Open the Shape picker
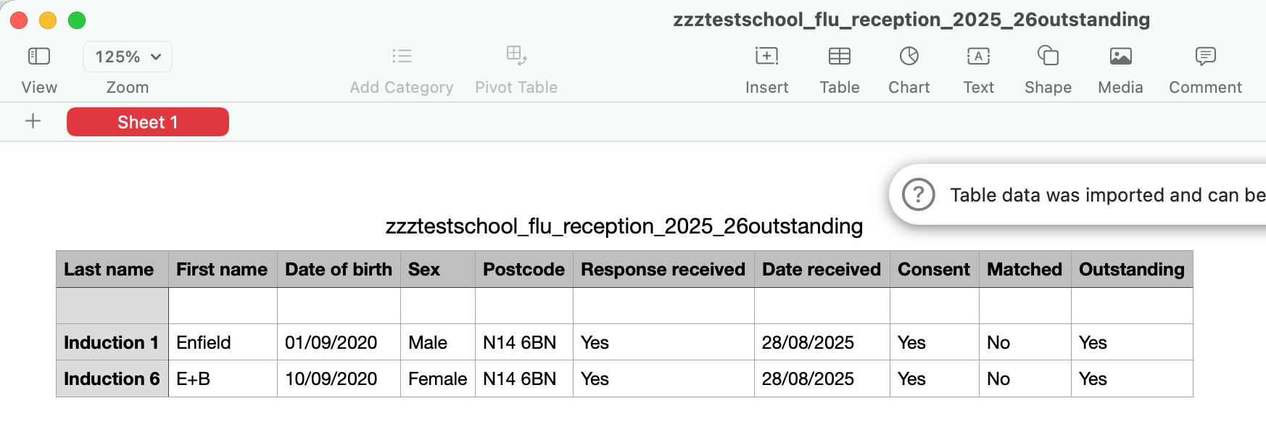This screenshot has height=422, width=1266. point(1048,57)
